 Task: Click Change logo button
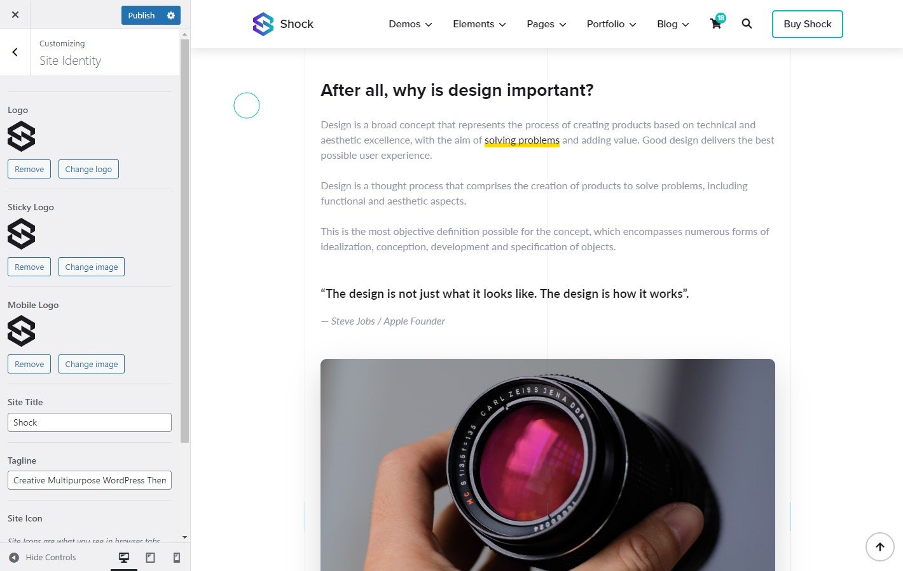pos(88,169)
